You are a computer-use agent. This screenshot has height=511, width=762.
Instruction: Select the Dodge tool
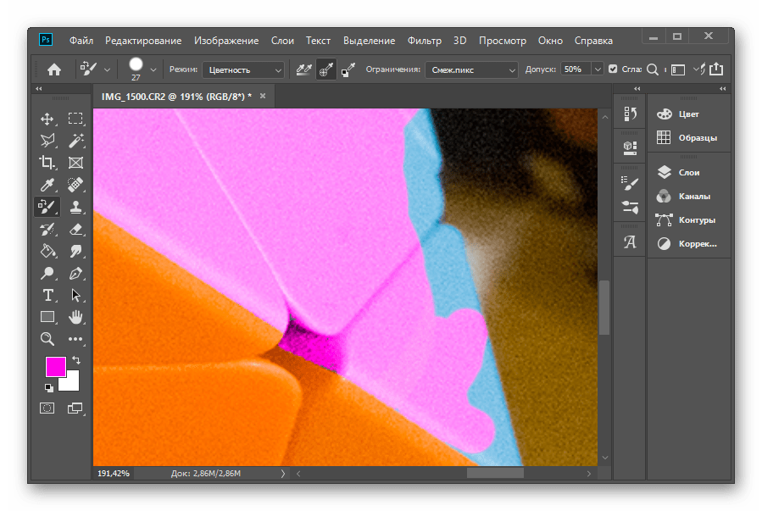point(47,274)
